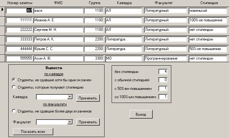Click the 'Номер зачетки' column header

[20, 3]
